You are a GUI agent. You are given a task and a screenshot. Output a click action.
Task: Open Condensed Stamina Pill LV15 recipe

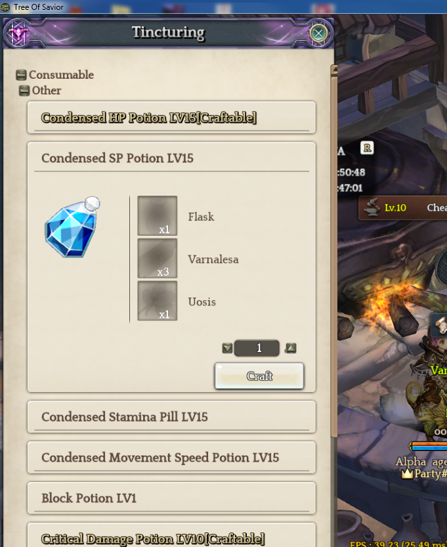pos(171,417)
